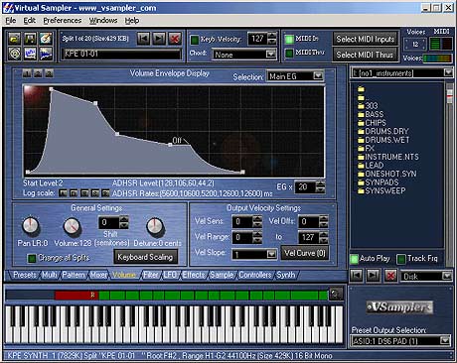Click the floppy disk save icon
Screen dimensions: 457x363
[x=30, y=39]
